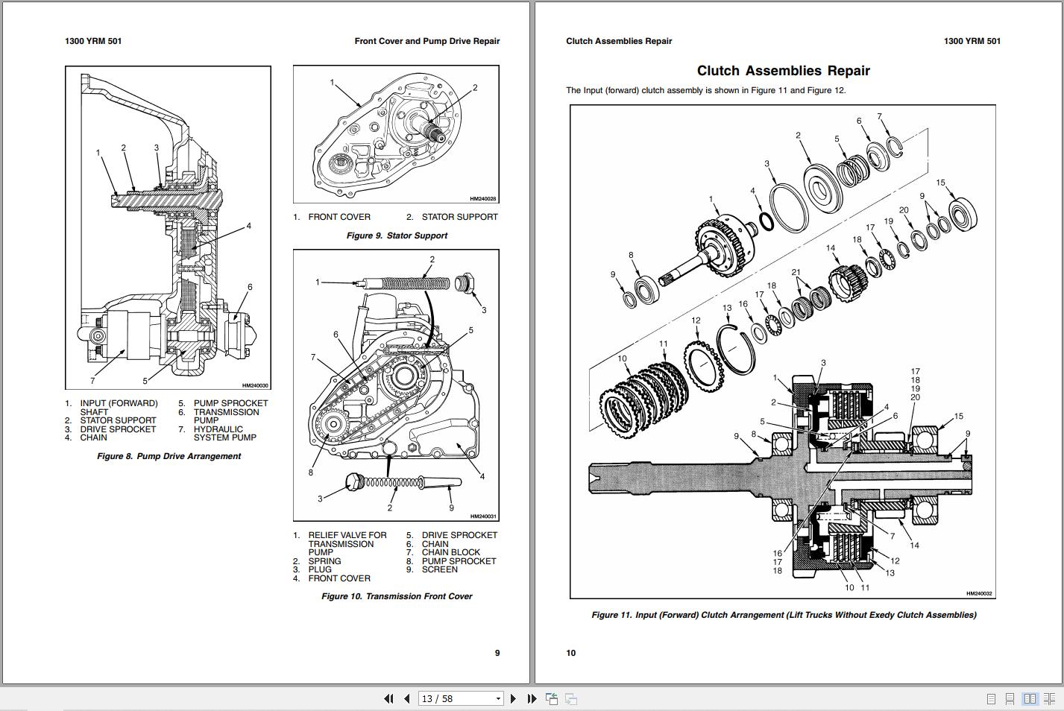Image resolution: width=1064 pixels, height=711 pixels.
Task: Click the Figure 11 exploded clutch diagram
Action: 783,351
